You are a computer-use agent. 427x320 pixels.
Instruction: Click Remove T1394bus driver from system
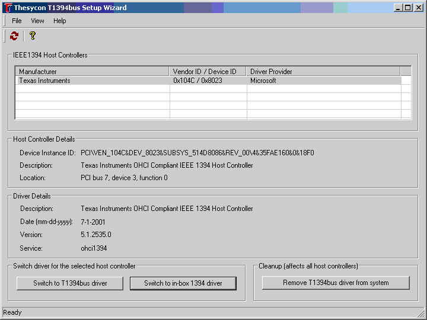pos(336,283)
